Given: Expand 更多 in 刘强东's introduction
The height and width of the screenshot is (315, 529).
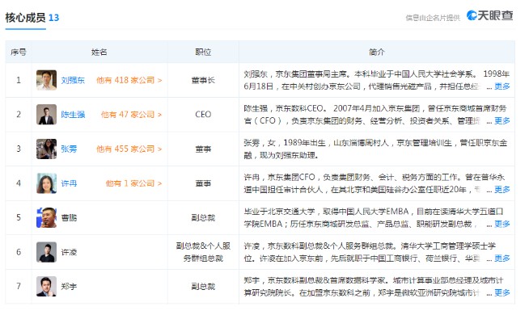Looking at the screenshot, I should pyautogui.click(x=501, y=86).
